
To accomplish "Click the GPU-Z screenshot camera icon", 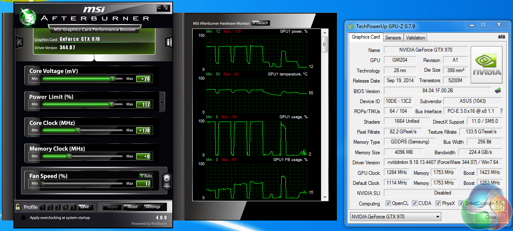I will point(501,37).
